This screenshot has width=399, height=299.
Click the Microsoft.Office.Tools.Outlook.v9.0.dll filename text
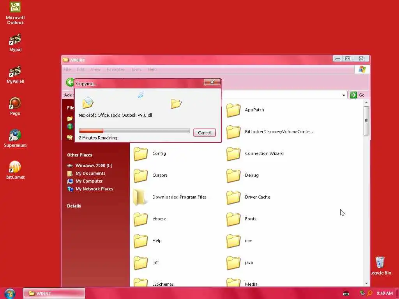click(x=115, y=115)
